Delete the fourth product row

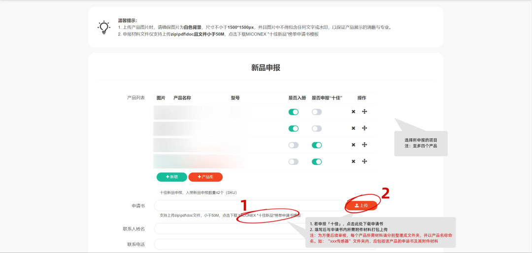tap(353, 161)
